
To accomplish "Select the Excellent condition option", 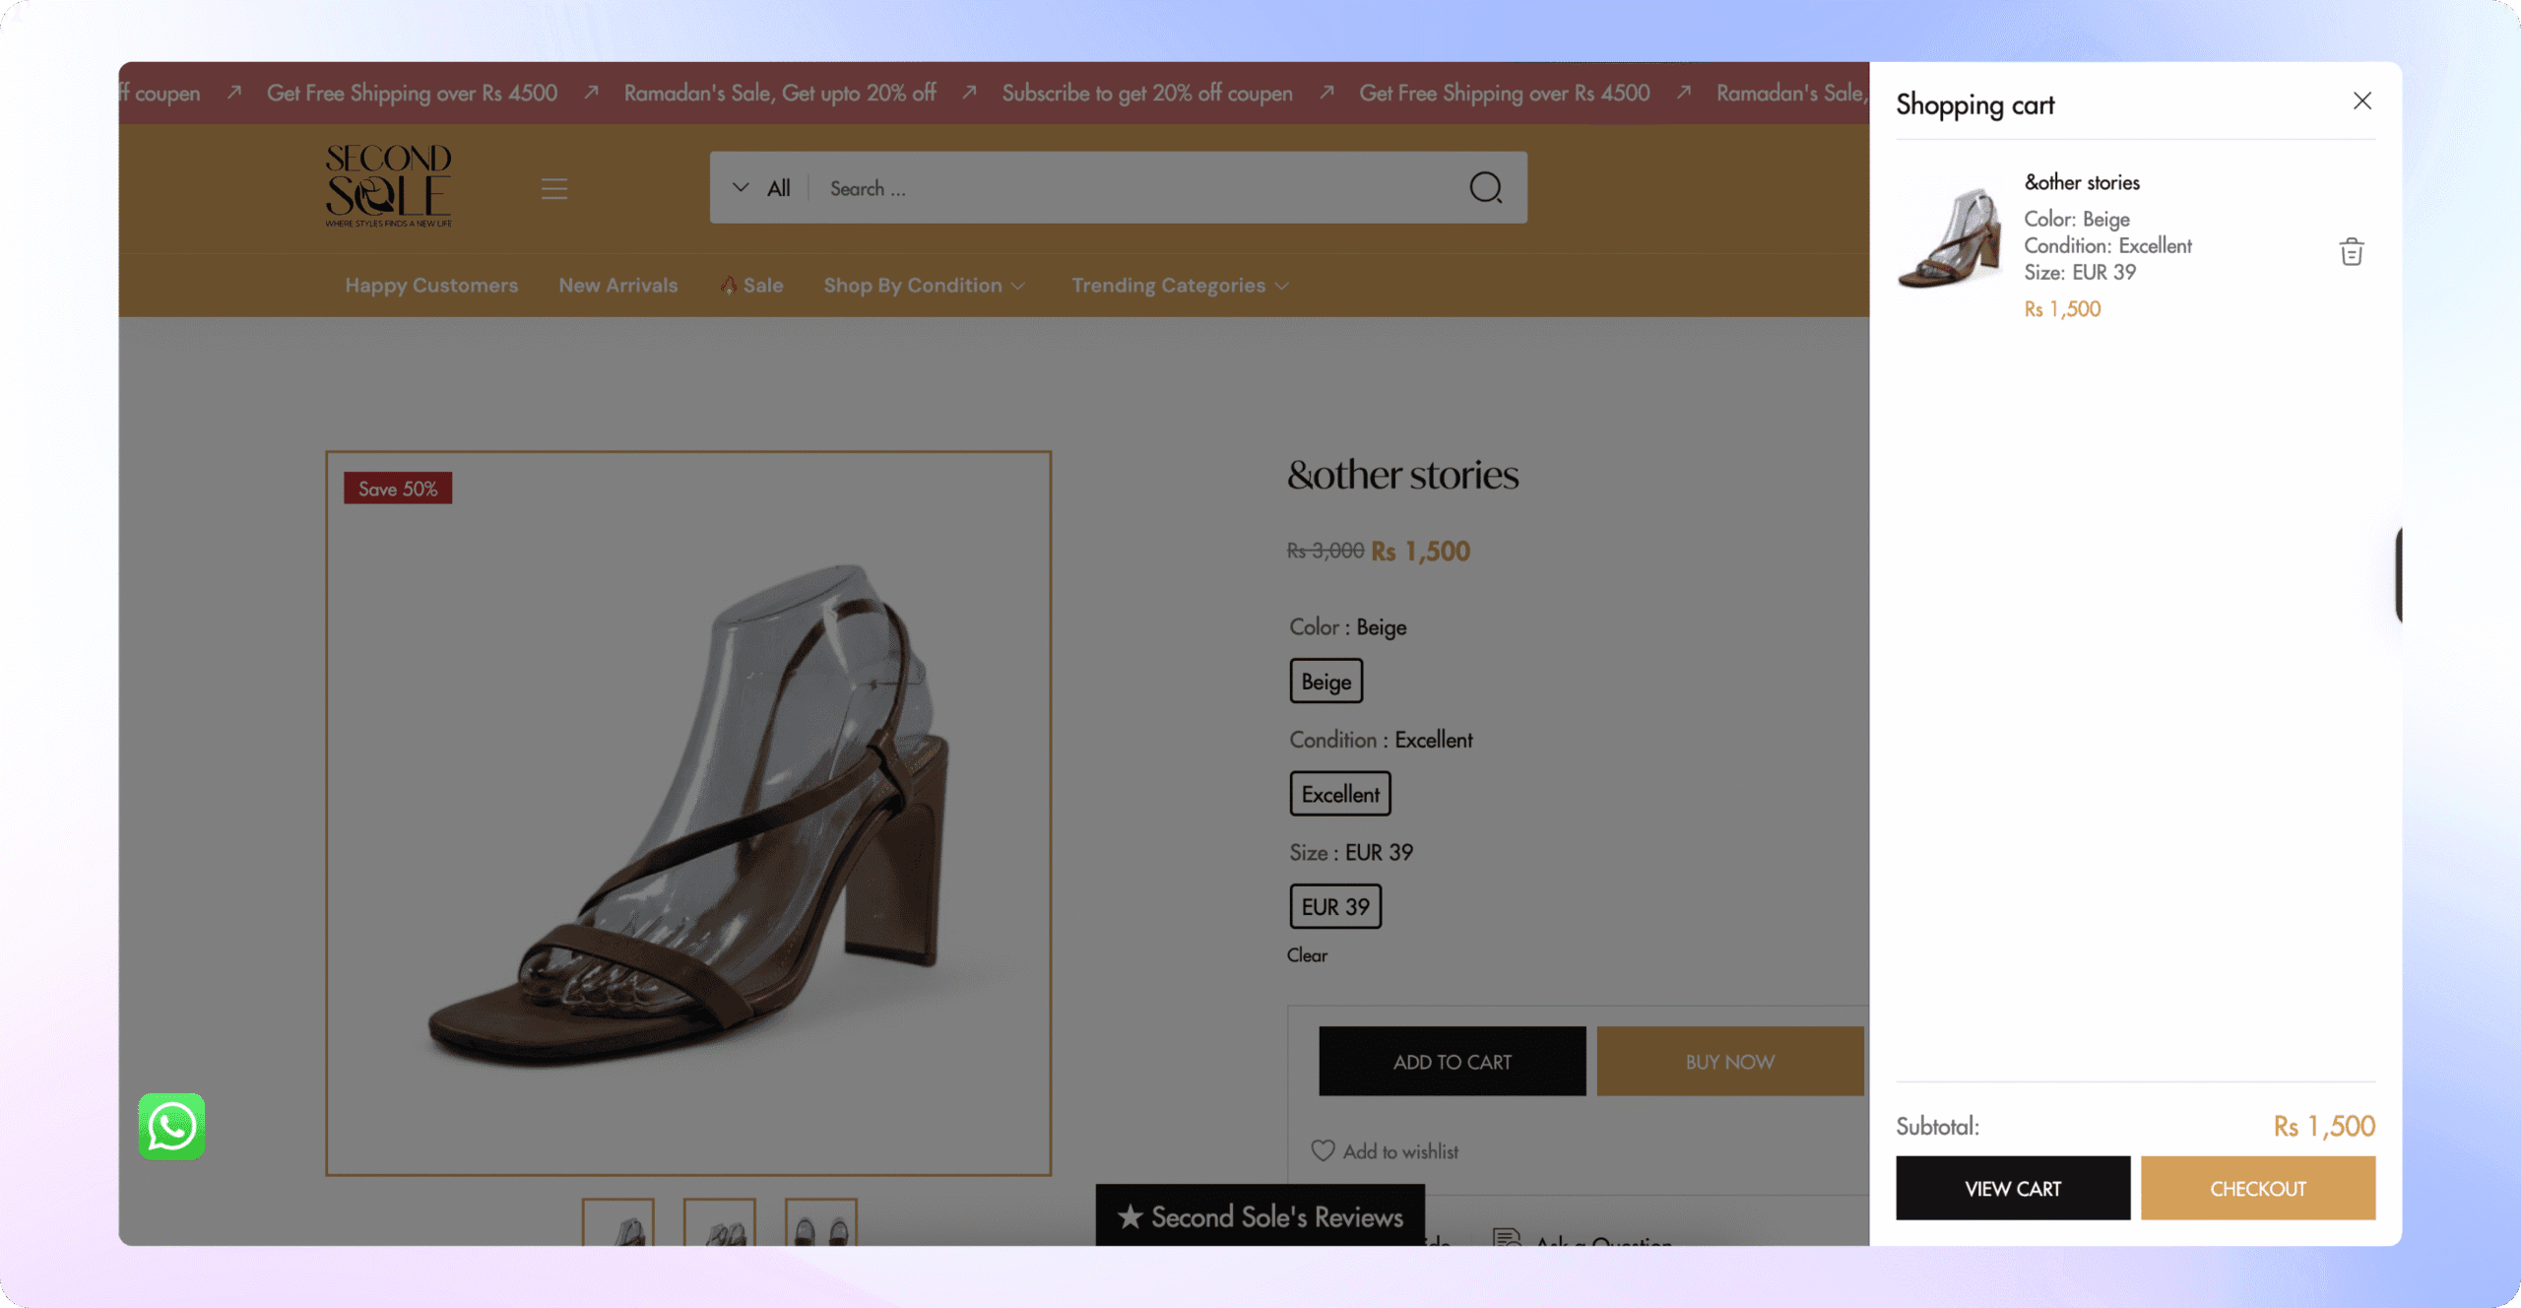I will 1340,793.
